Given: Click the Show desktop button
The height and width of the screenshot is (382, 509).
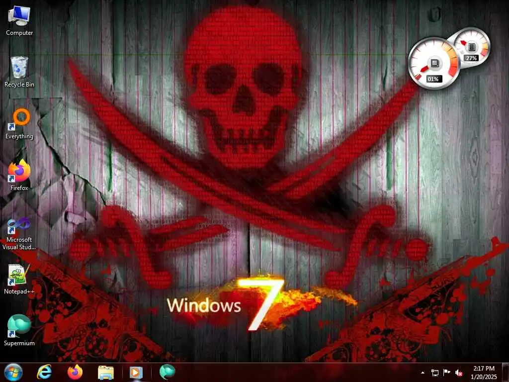Looking at the screenshot, I should (506, 372).
